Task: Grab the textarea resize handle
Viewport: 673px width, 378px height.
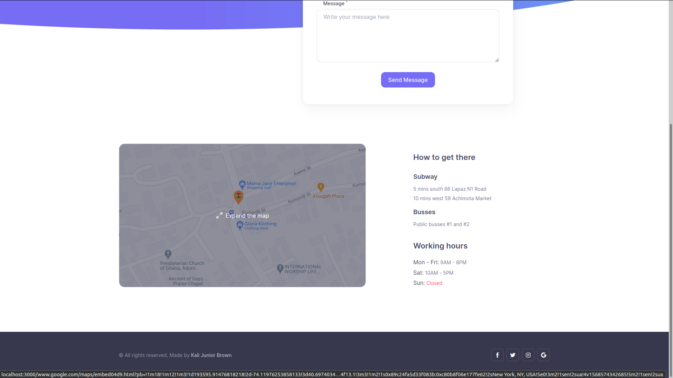Action: pyautogui.click(x=497, y=60)
